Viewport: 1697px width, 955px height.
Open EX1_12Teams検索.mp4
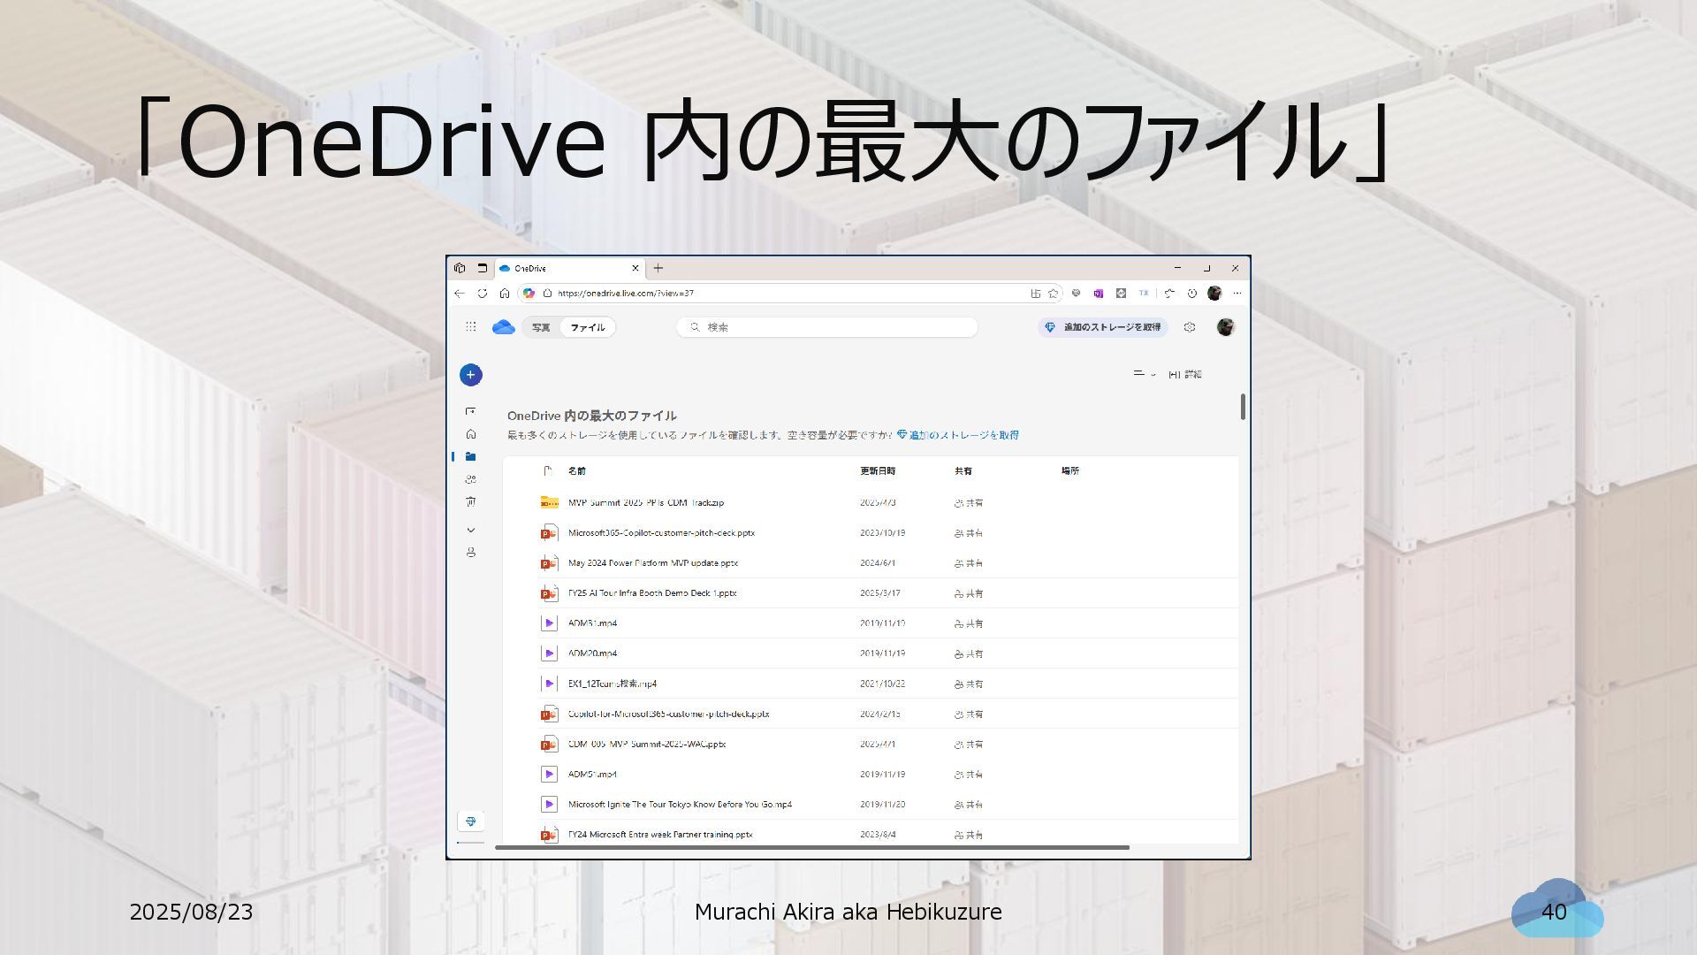613,684
